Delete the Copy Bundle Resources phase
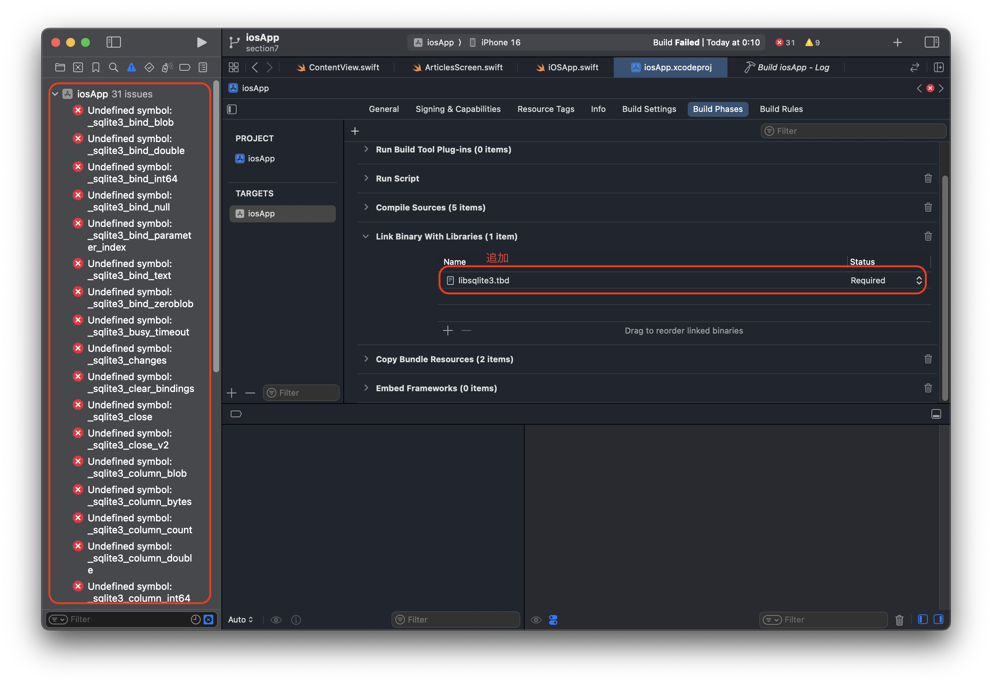 928,359
